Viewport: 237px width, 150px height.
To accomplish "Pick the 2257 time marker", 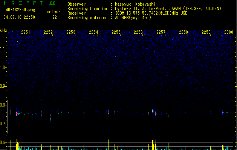I will tap(161, 32).
